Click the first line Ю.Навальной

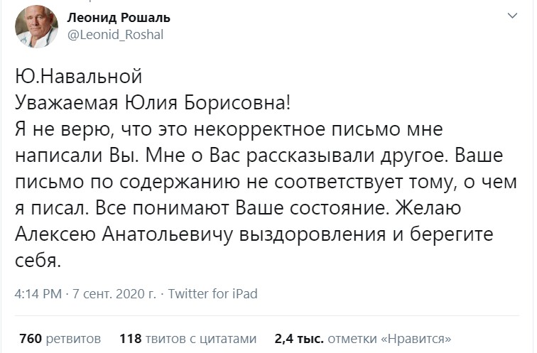click(x=78, y=76)
